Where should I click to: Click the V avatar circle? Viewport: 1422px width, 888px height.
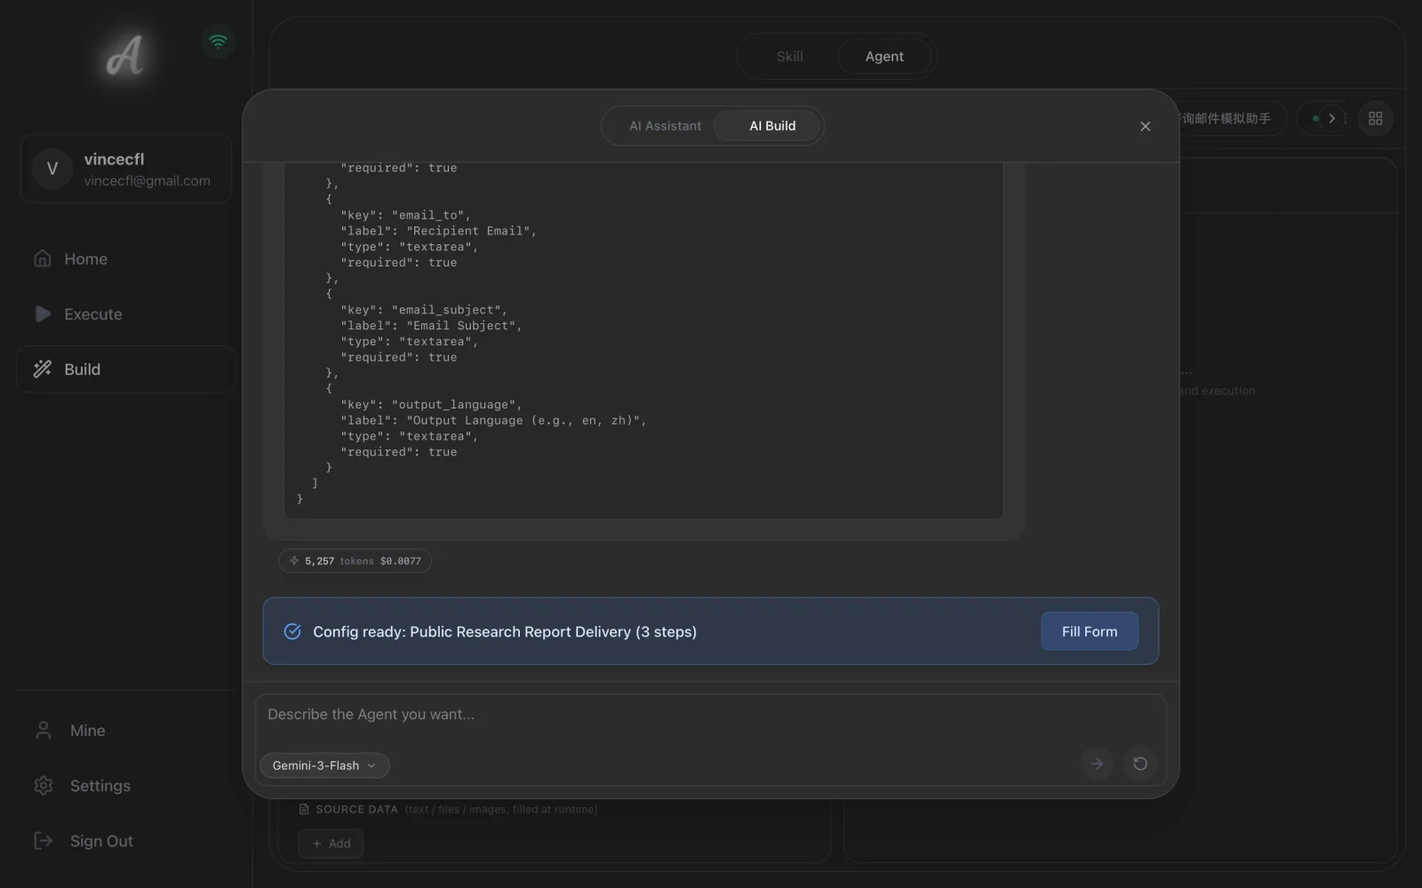click(x=52, y=169)
